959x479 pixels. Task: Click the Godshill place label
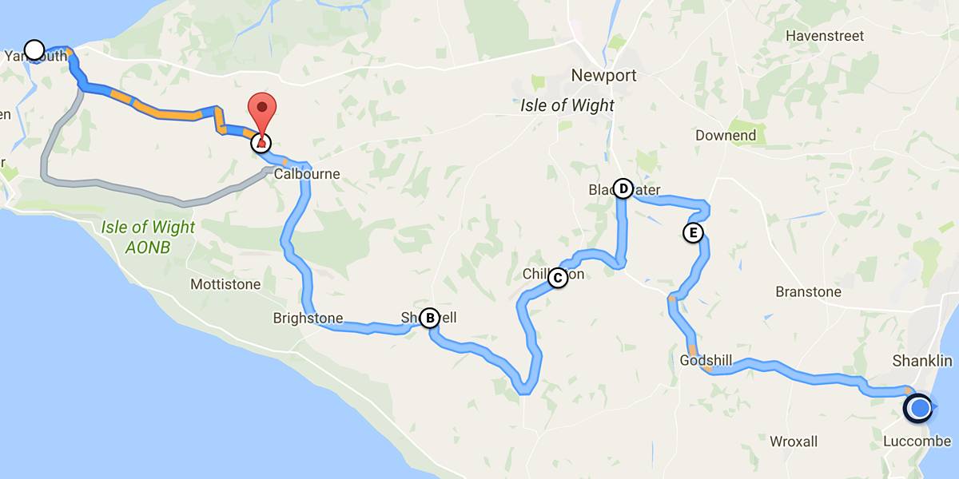click(706, 361)
